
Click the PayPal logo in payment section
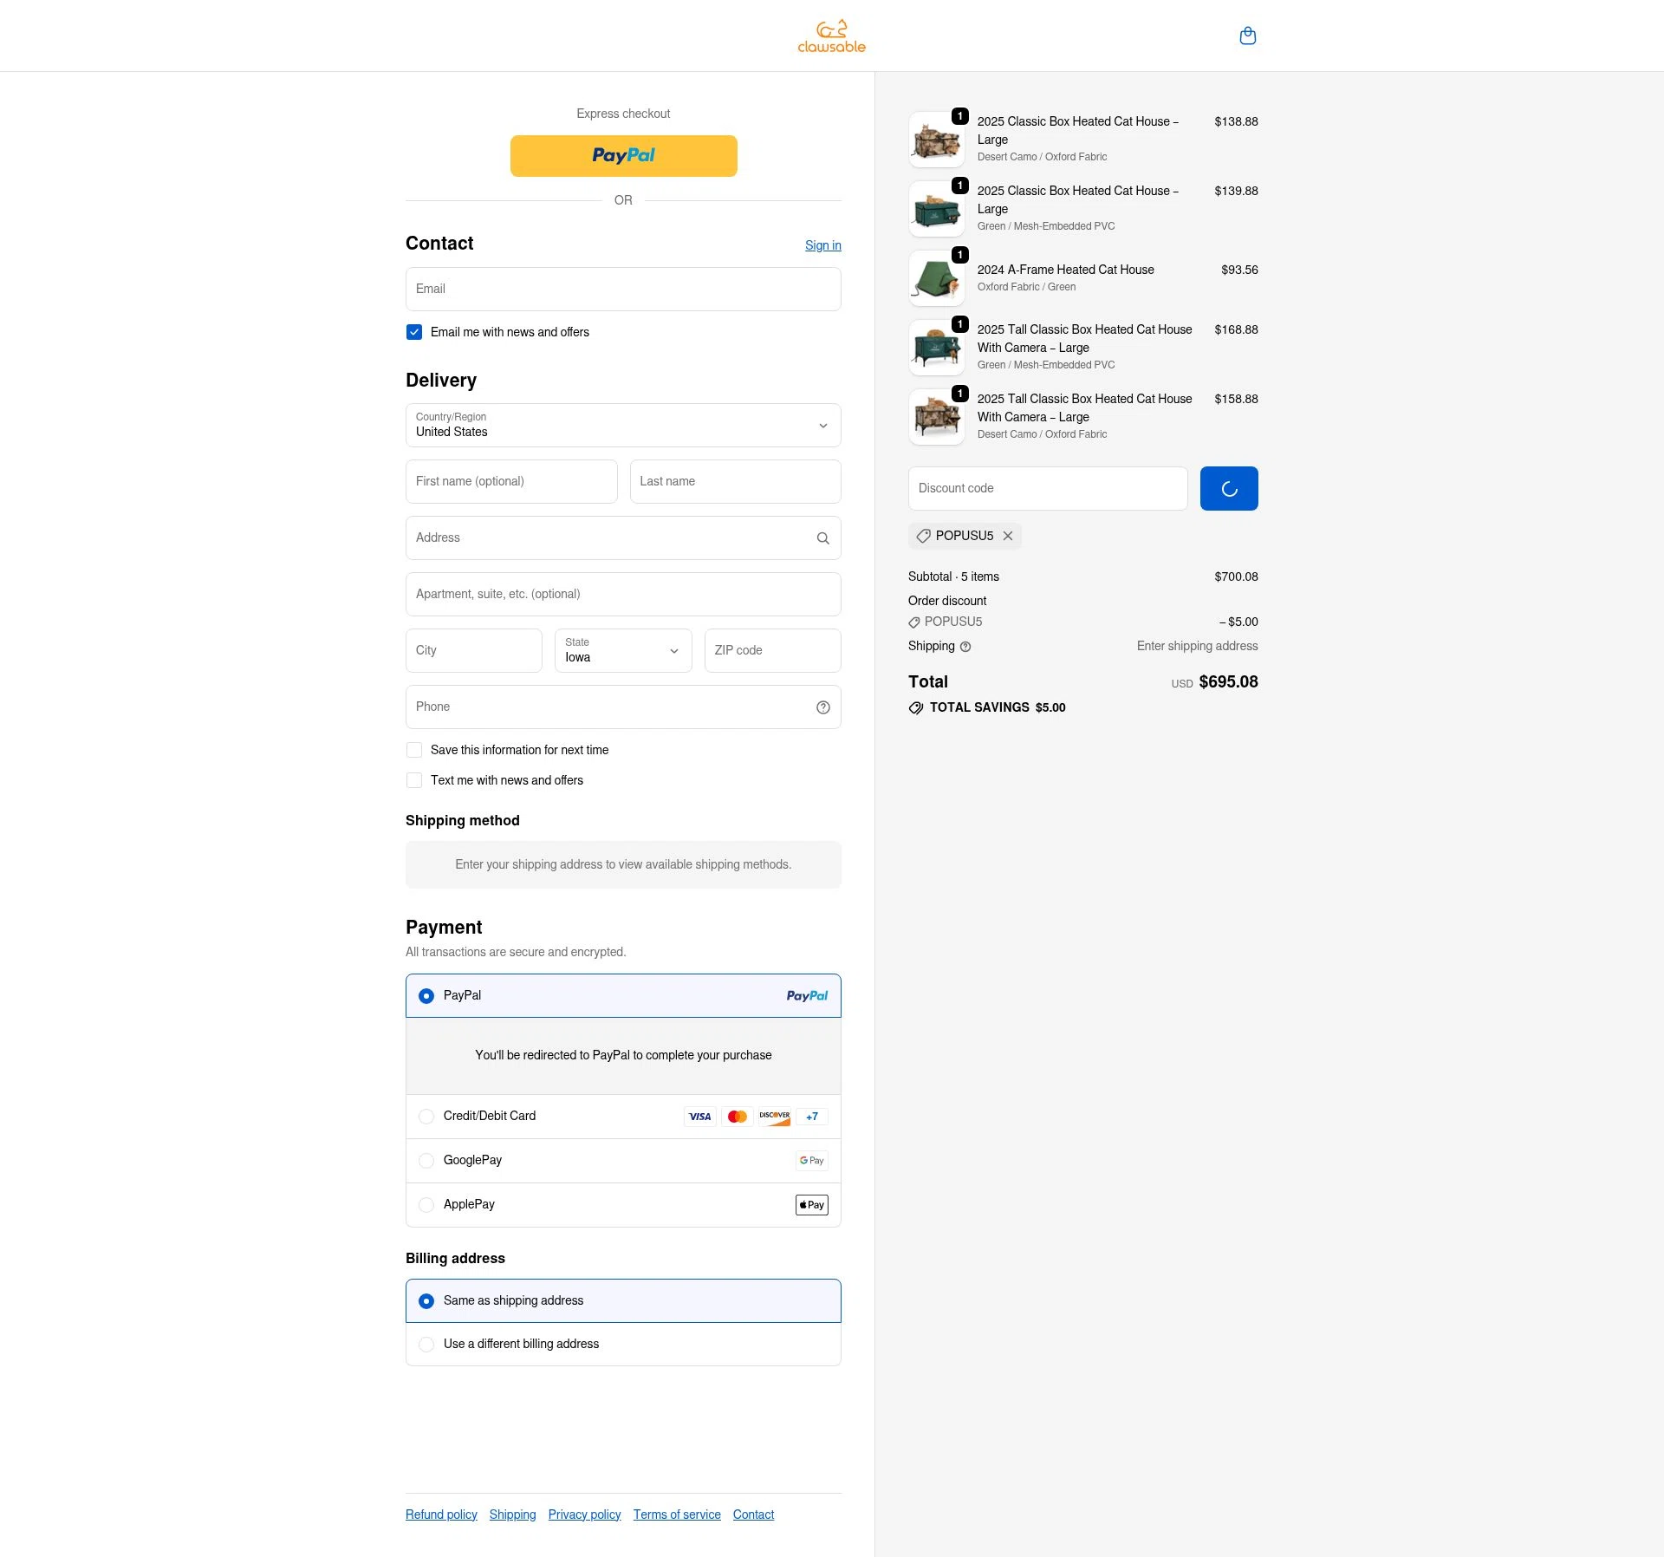[x=807, y=995]
